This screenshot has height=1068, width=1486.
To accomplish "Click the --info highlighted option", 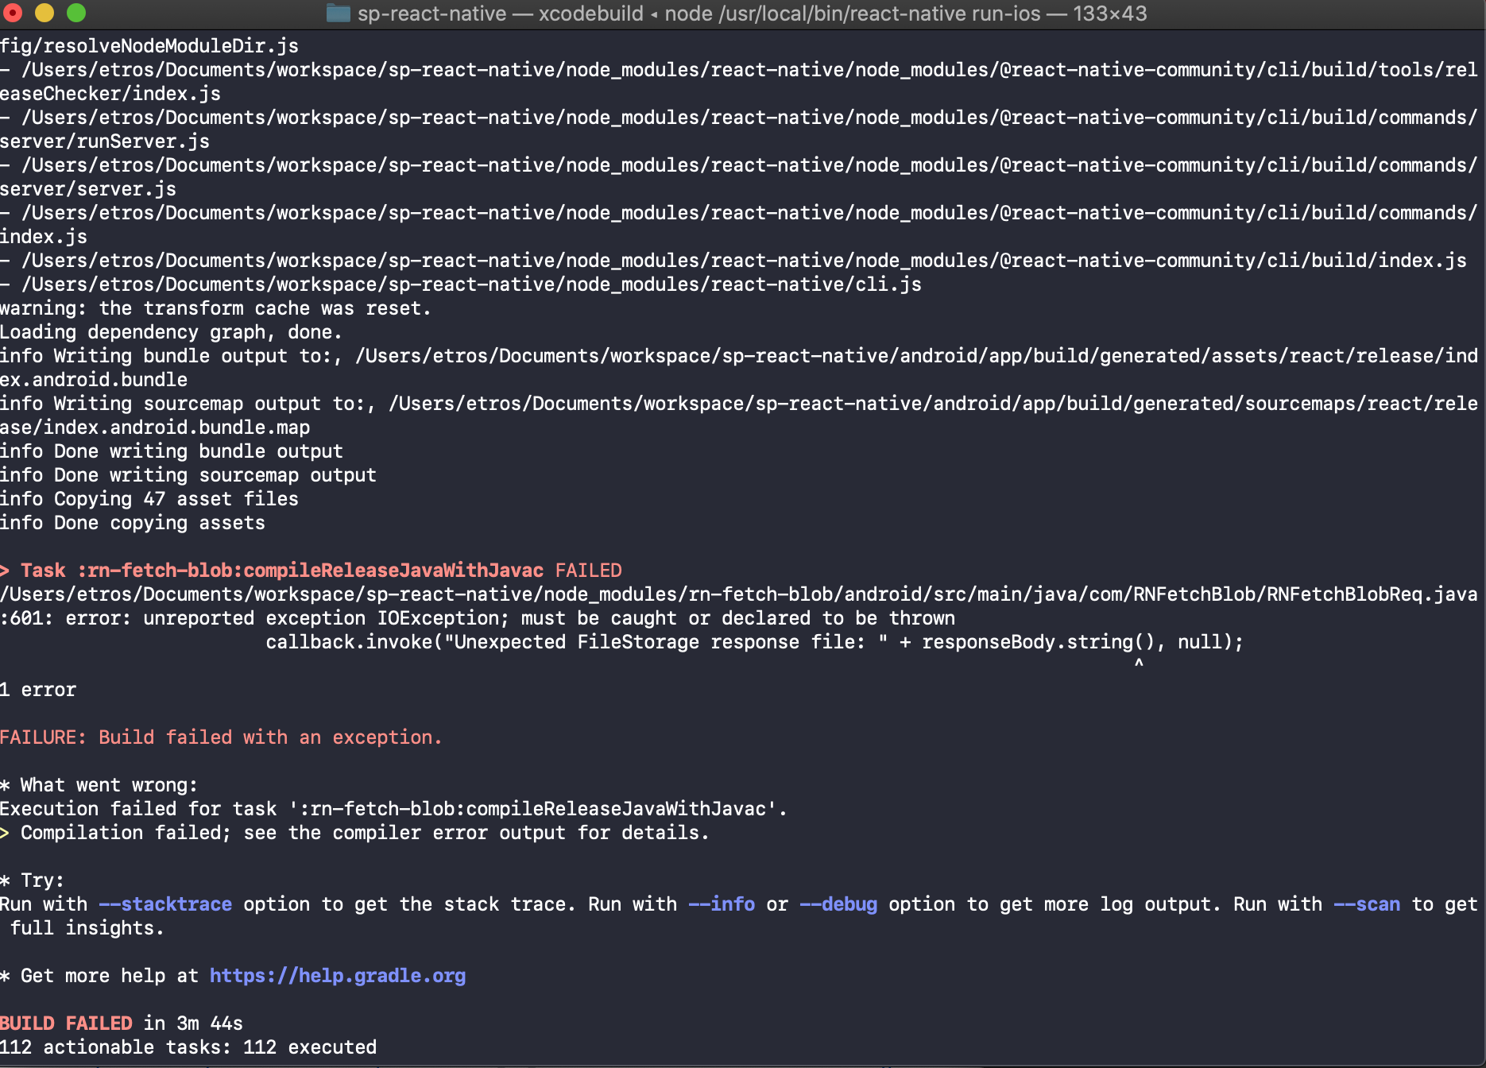I will click(x=724, y=904).
